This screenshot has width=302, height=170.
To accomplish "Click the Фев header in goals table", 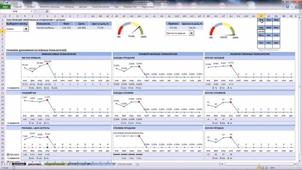I will coord(268,20).
